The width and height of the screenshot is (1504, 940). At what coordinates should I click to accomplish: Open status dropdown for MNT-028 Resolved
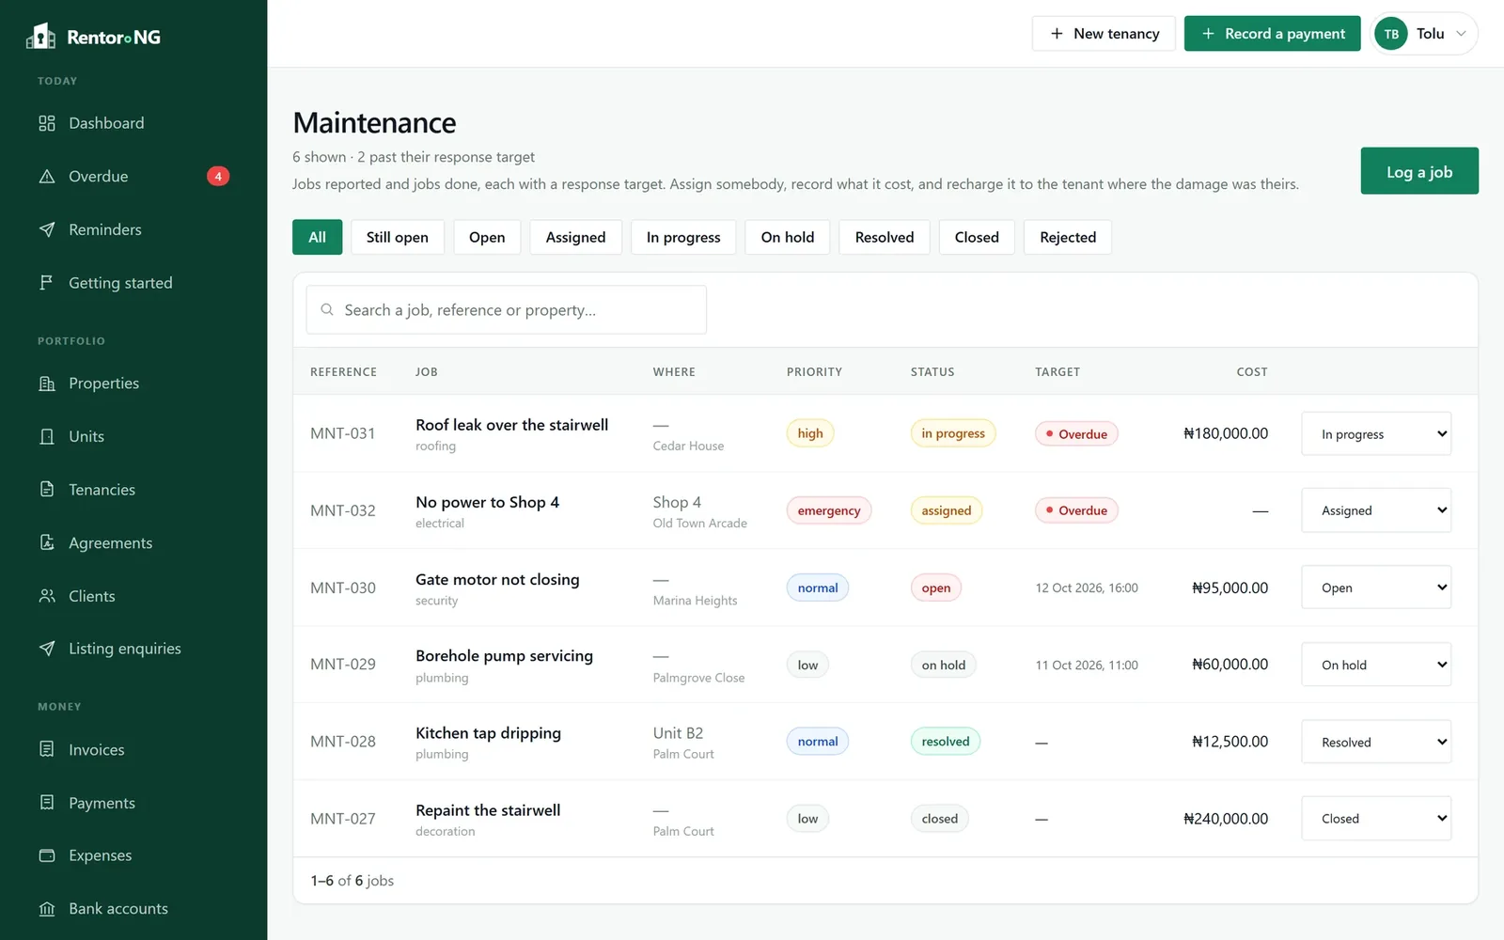point(1376,742)
